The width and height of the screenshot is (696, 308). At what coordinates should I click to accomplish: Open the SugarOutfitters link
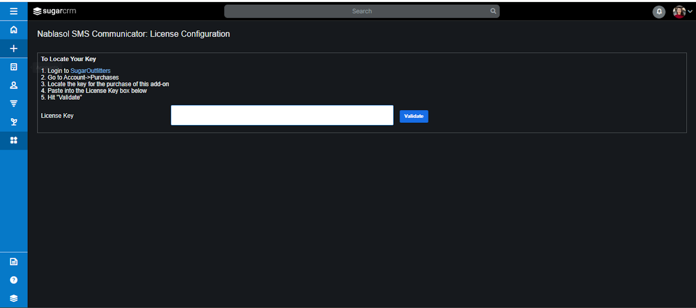point(90,70)
